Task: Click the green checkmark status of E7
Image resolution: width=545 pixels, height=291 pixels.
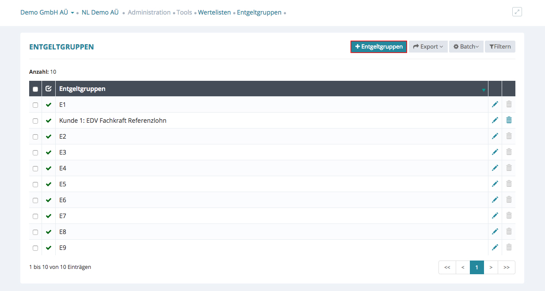Action: pos(49,216)
